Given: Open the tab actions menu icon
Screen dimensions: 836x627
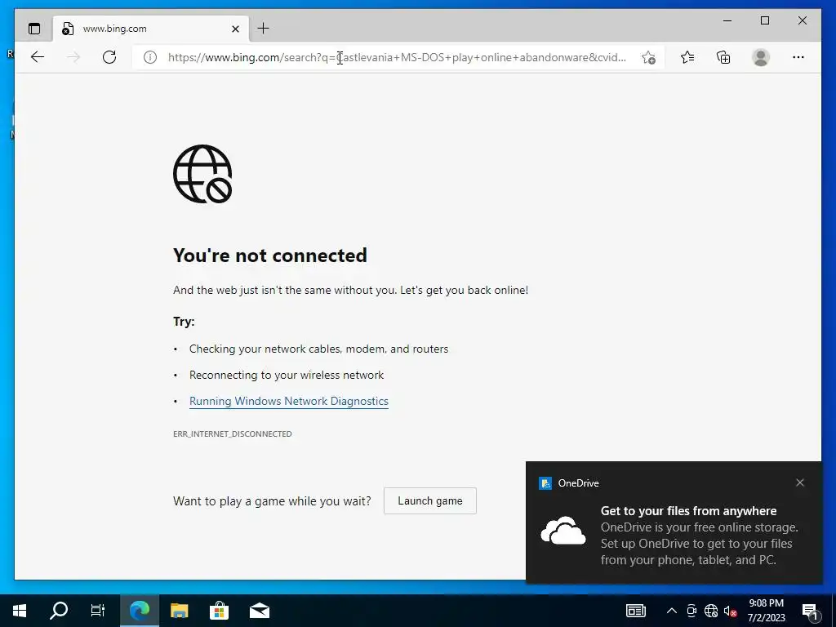Looking at the screenshot, I should pyautogui.click(x=34, y=29).
